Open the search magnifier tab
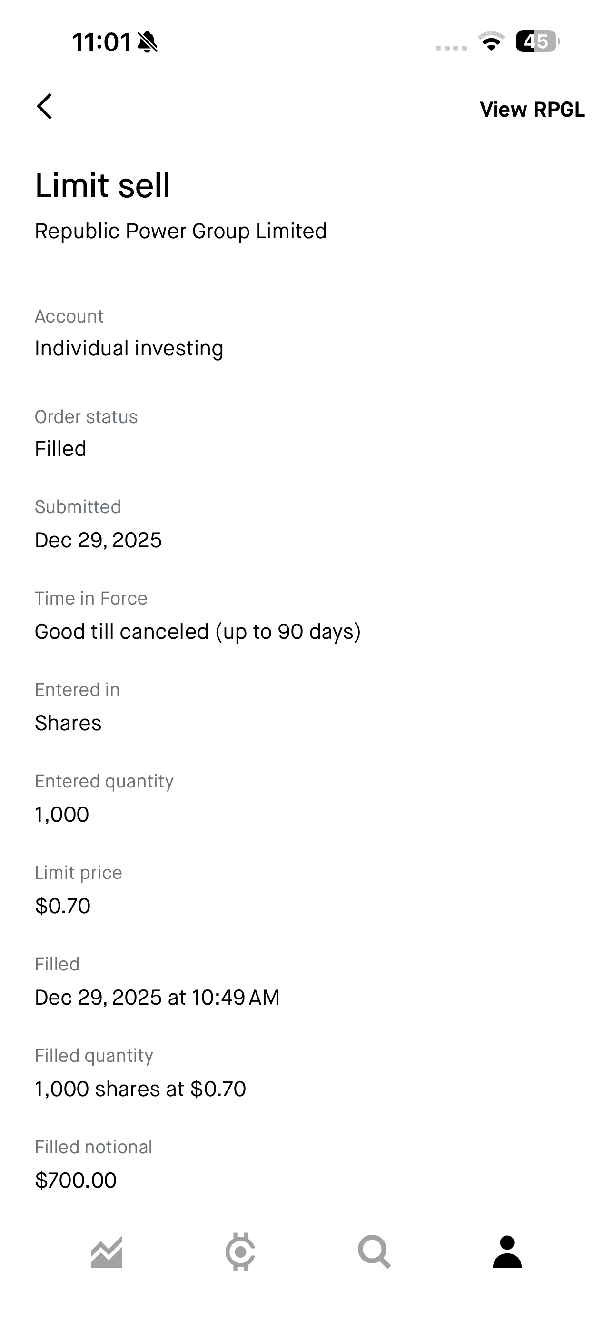This screenshot has height=1332, width=614. [374, 1252]
